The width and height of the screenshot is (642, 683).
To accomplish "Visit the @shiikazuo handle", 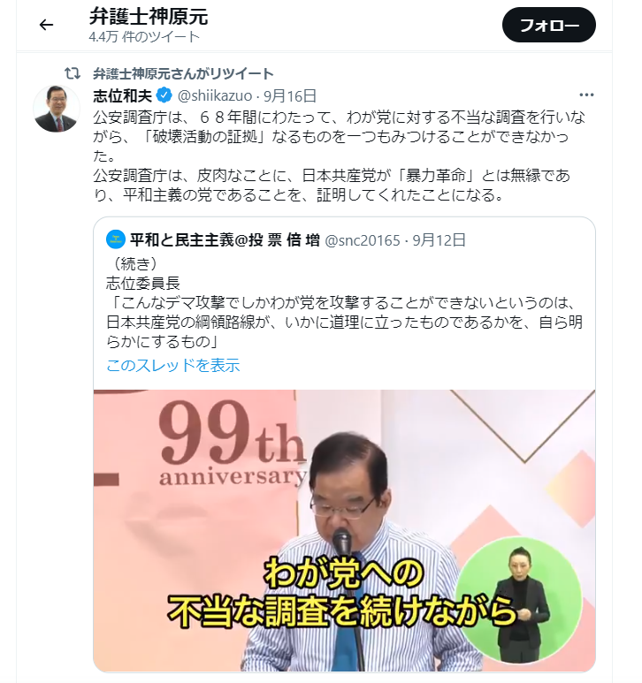I will (x=215, y=95).
